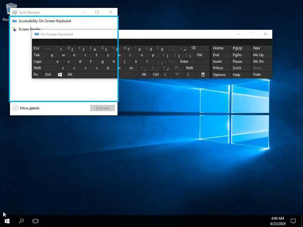Open taskbar Search
Viewport: 303px width, 227px height.
21,221
